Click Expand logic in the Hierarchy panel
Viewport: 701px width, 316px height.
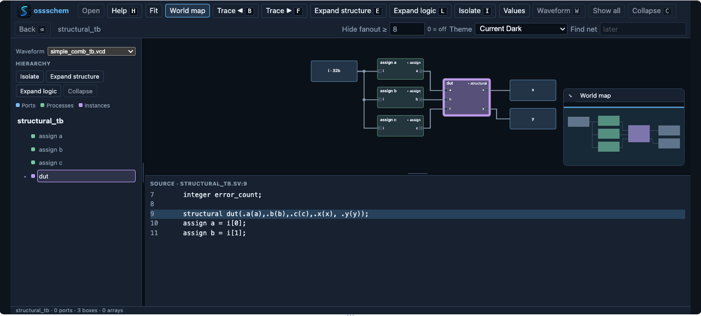click(38, 91)
